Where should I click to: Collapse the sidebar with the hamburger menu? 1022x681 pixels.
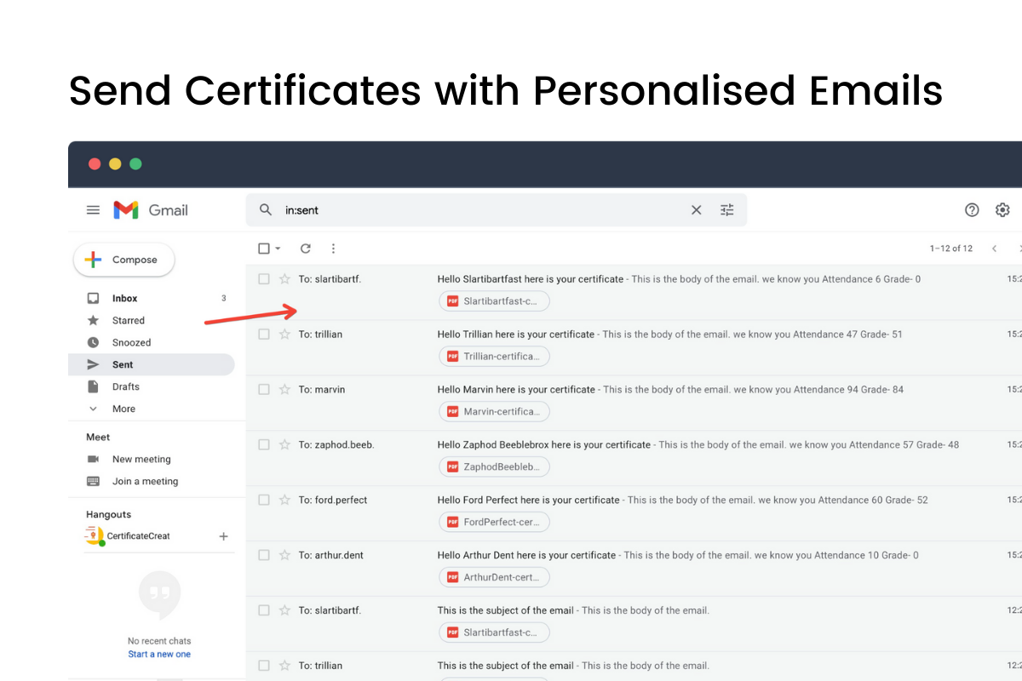pos(93,209)
